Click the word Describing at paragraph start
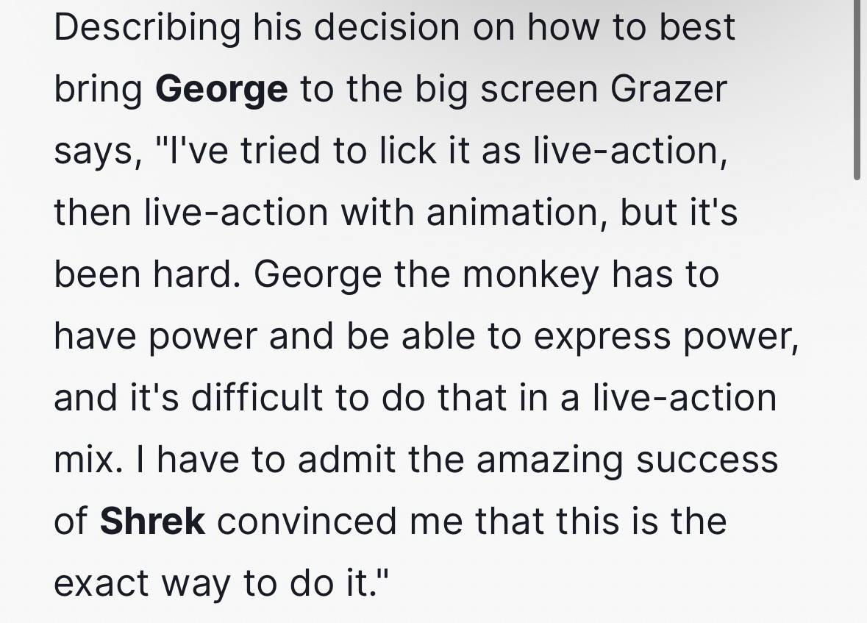Screen dimensions: 867x623 tap(147, 28)
